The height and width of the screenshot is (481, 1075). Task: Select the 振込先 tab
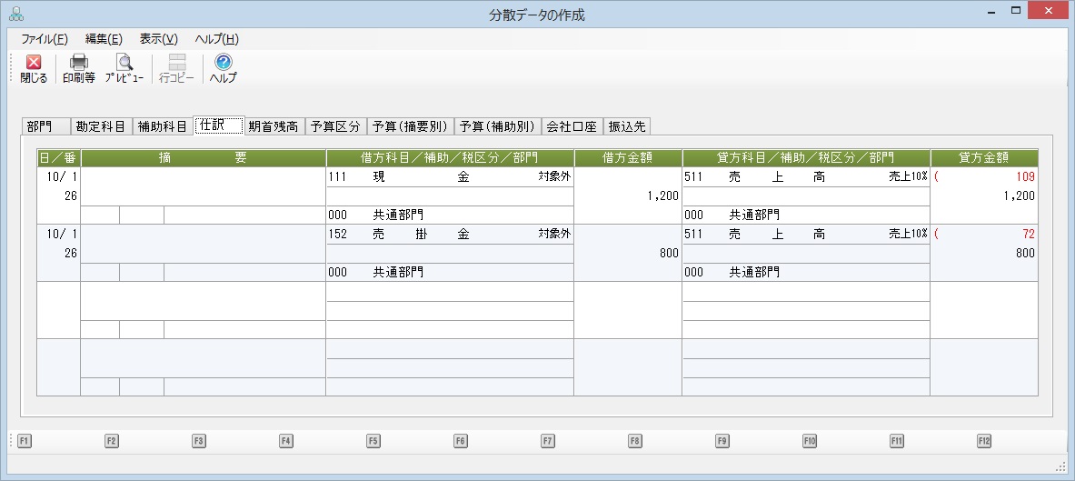coord(627,126)
